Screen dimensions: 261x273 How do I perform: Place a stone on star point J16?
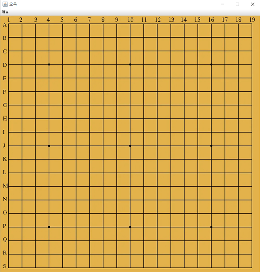(x=211, y=146)
